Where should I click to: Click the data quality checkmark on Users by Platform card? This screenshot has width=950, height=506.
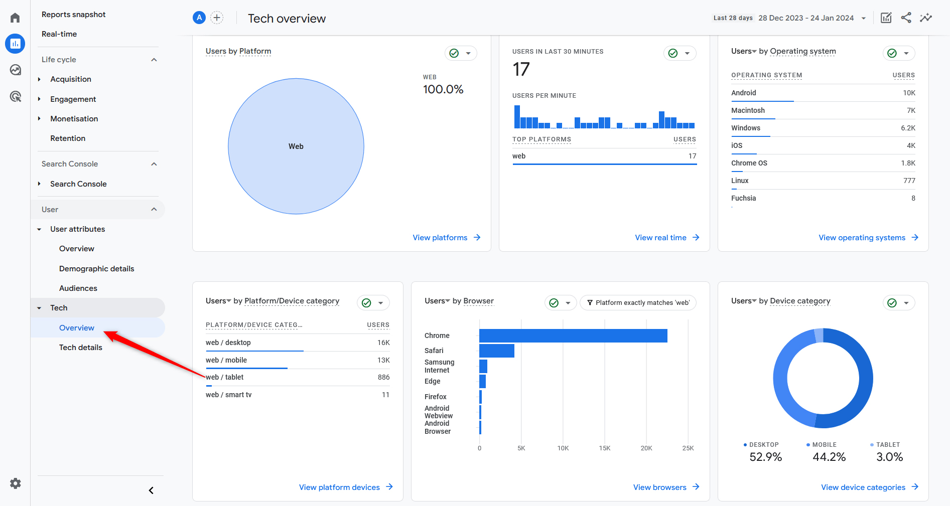click(454, 53)
